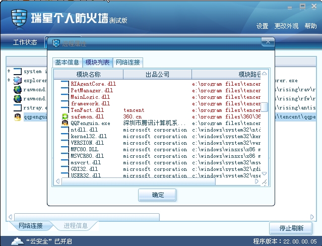Select the bottom 进程信息 tab
Screen dimensions: 322x246
[76, 226]
